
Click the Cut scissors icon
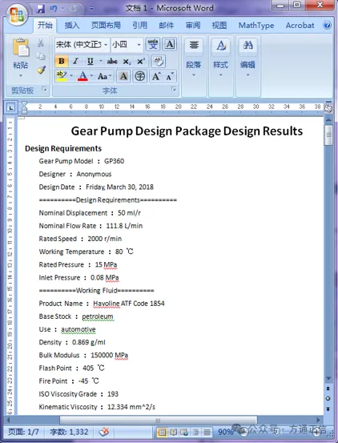pos(41,43)
